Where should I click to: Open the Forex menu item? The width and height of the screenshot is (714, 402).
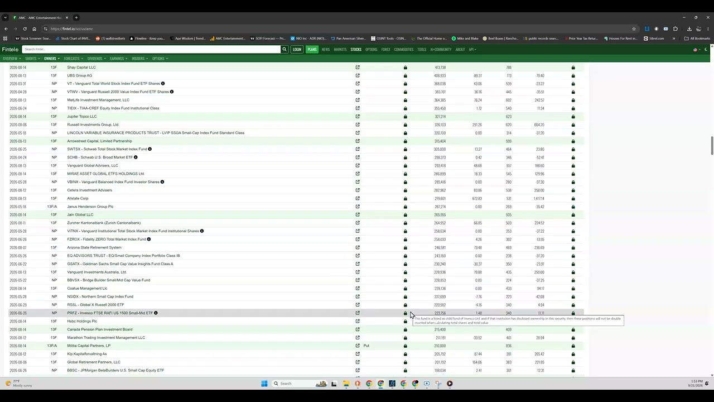point(385,49)
